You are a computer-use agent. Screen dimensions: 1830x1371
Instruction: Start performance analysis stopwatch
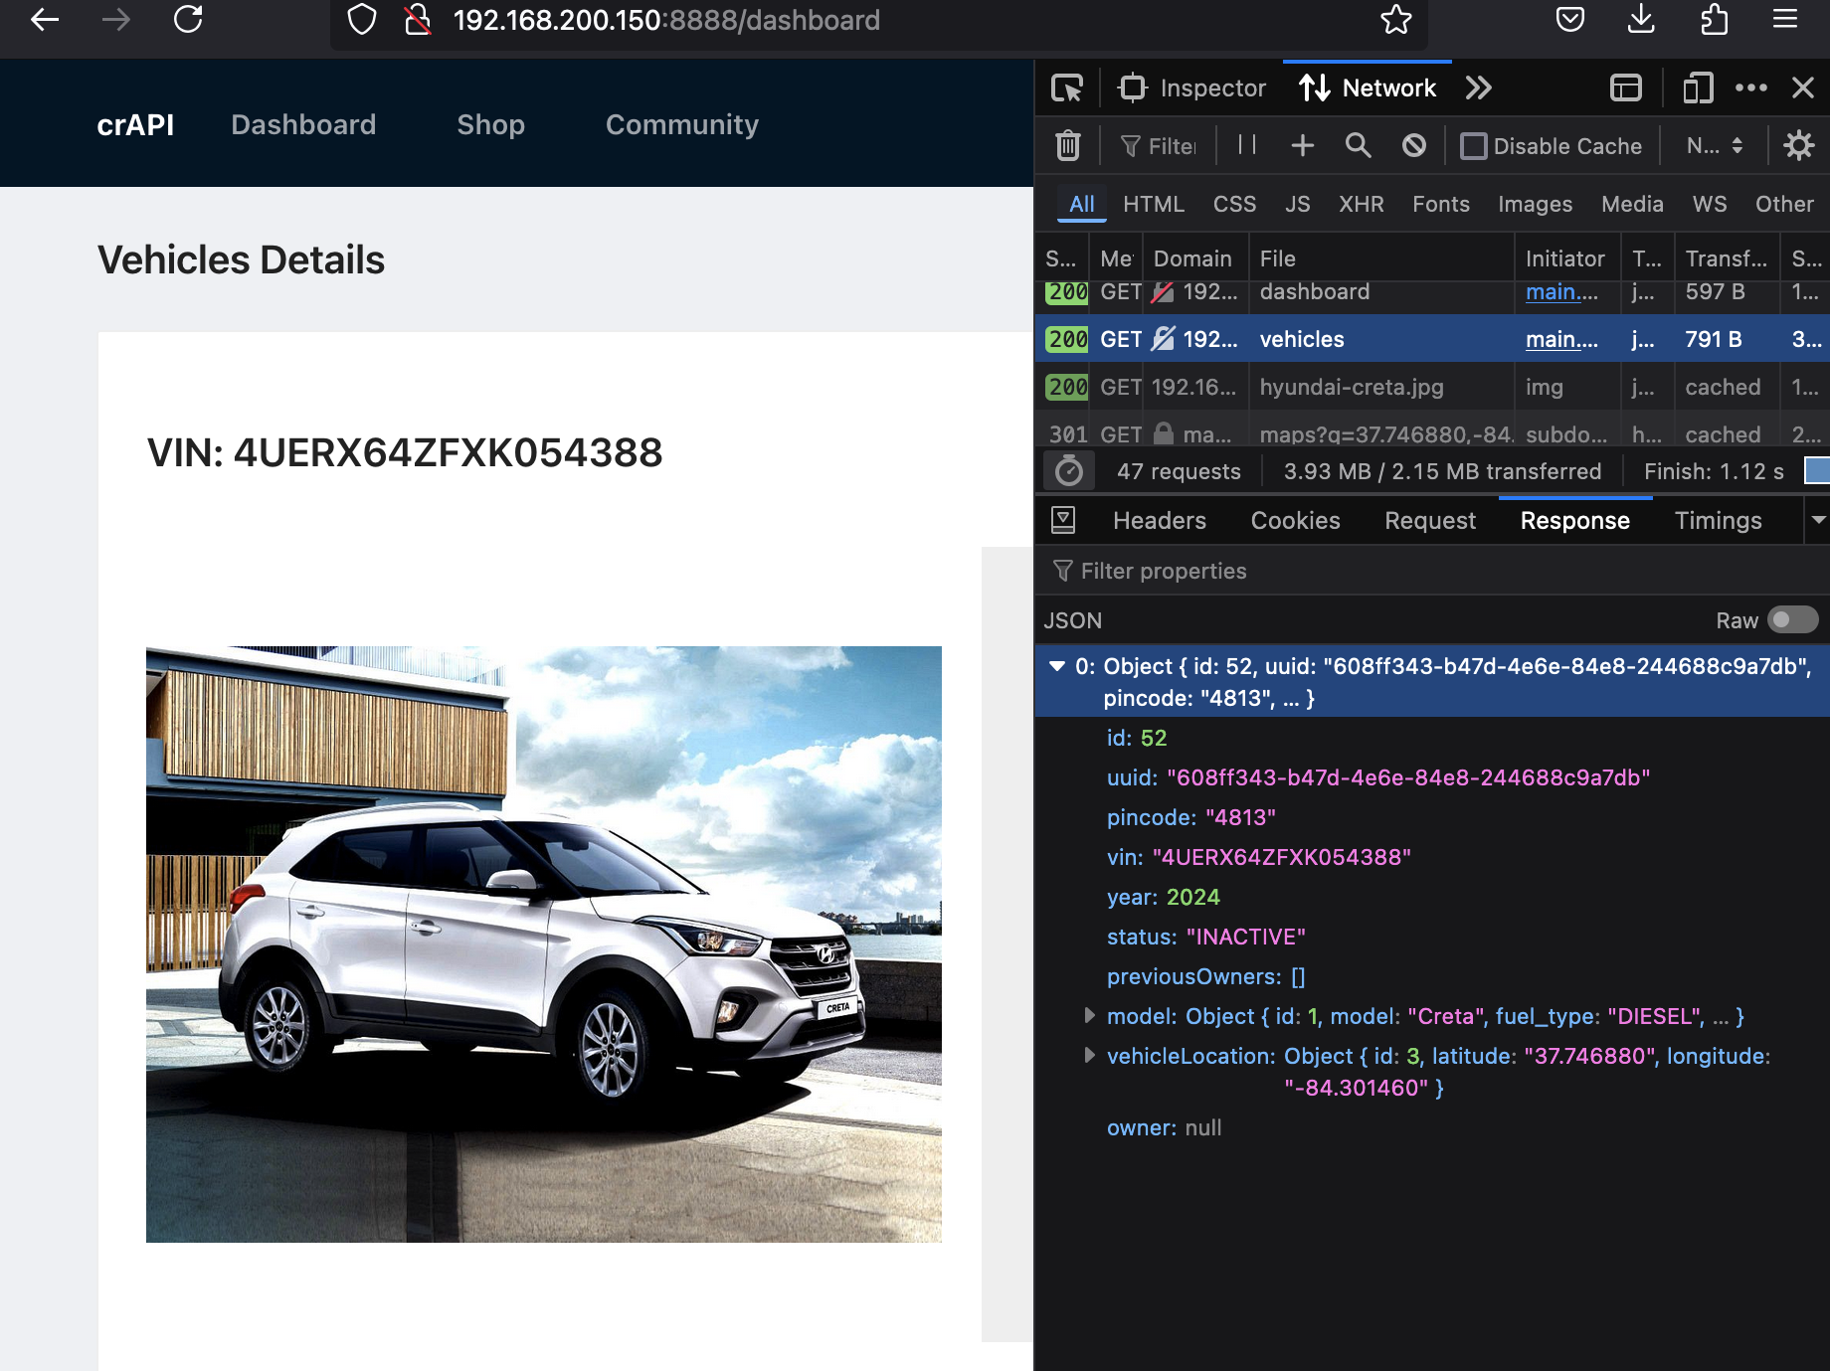pos(1069,471)
